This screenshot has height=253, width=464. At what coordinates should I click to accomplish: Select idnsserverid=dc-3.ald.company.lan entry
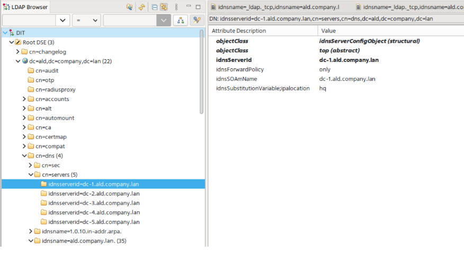(94, 203)
